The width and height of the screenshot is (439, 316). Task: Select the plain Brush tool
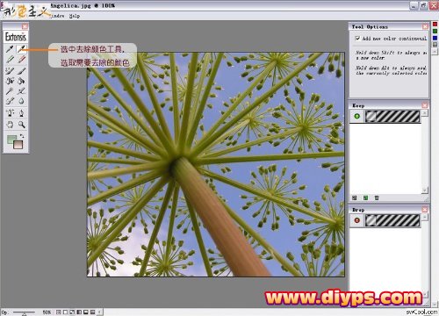tap(21, 70)
